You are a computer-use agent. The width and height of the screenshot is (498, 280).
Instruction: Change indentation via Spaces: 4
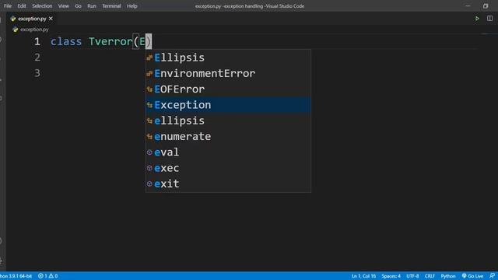391,276
